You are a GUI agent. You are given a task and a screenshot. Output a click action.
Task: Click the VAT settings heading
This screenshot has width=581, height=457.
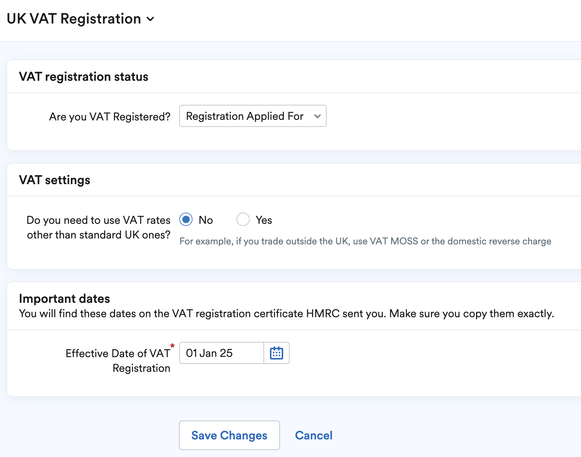pos(55,180)
